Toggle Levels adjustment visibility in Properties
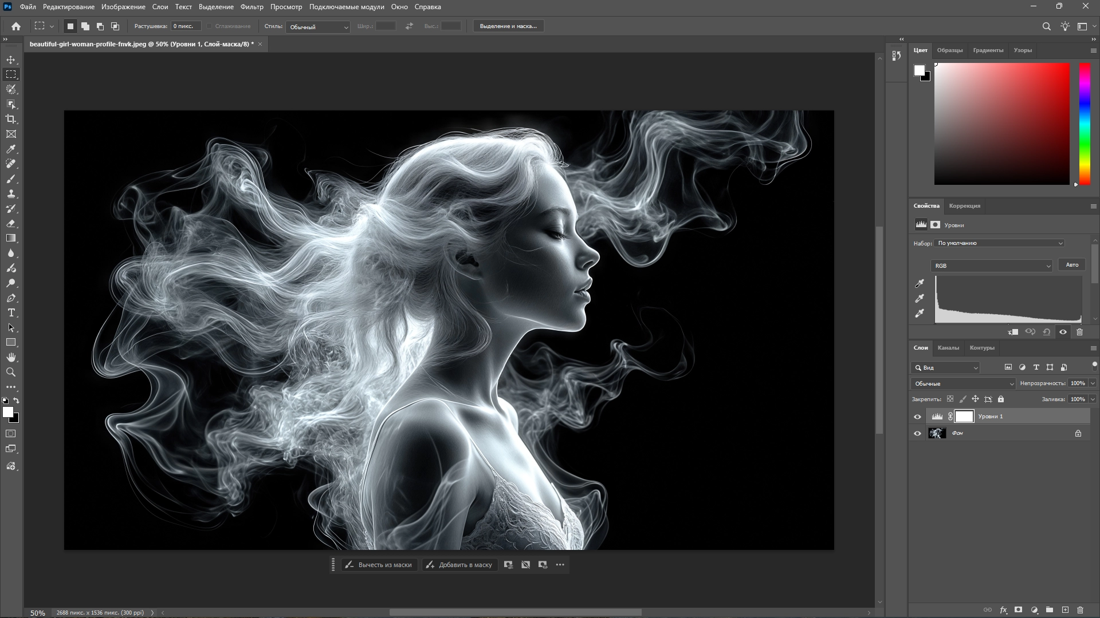Viewport: 1100px width, 618px height. click(x=1063, y=332)
